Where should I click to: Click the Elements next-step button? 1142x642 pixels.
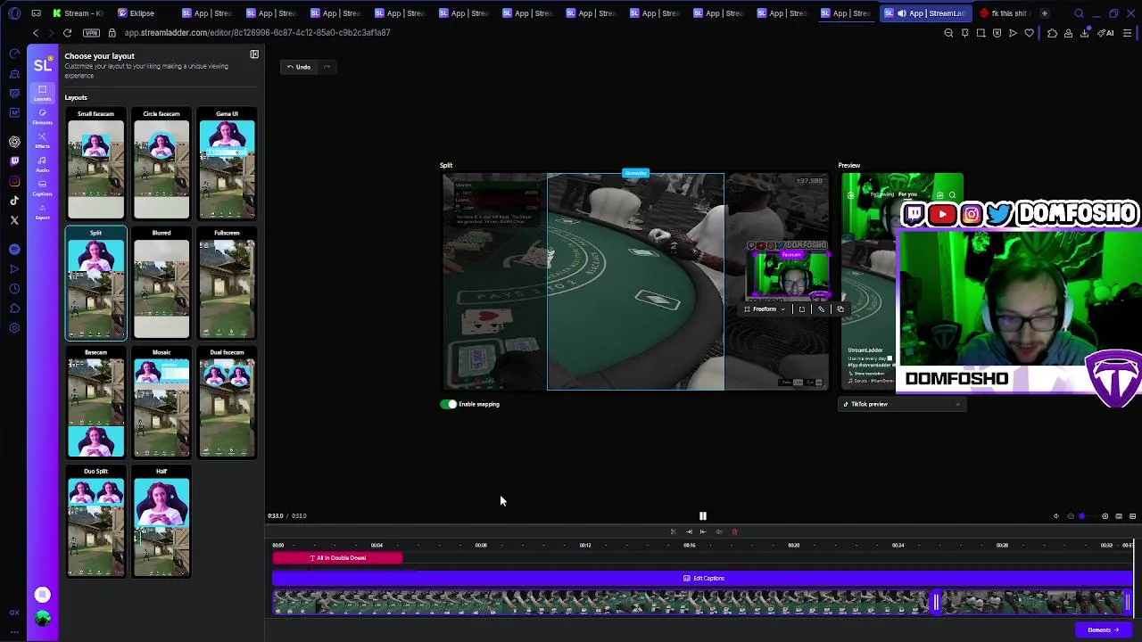pyautogui.click(x=1103, y=630)
